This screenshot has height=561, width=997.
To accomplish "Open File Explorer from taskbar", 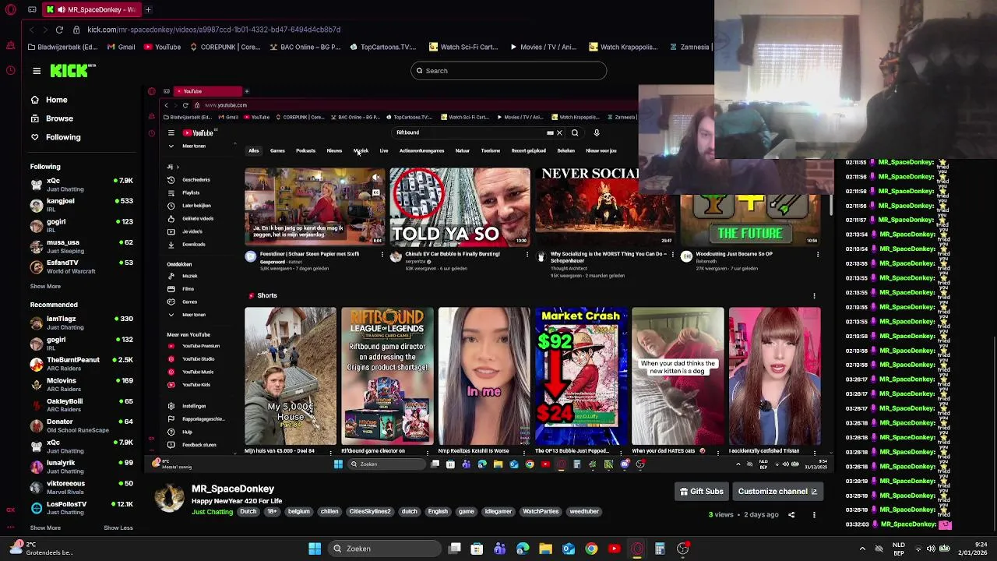I will point(545,549).
